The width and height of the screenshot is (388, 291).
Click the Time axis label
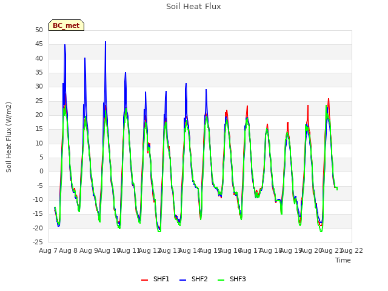click(x=343, y=260)
